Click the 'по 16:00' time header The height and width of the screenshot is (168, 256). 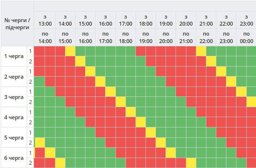click(x=85, y=37)
